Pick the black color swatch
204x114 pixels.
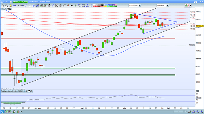[x=102, y=5]
